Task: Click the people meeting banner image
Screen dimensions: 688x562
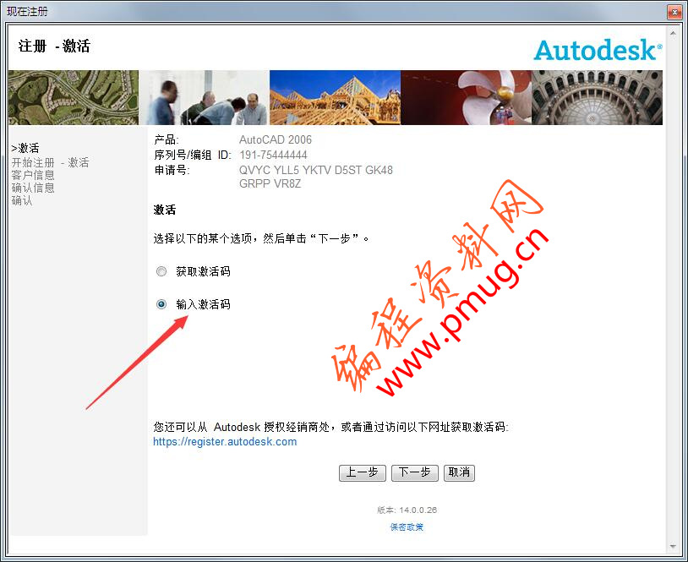Action: pos(204,97)
